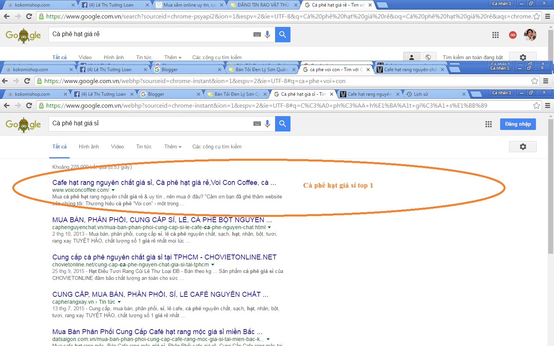
Task: Switch to the 'Blogger' tab in the 'Cà phê hạt giá sỉ' window
Action: (x=170, y=94)
